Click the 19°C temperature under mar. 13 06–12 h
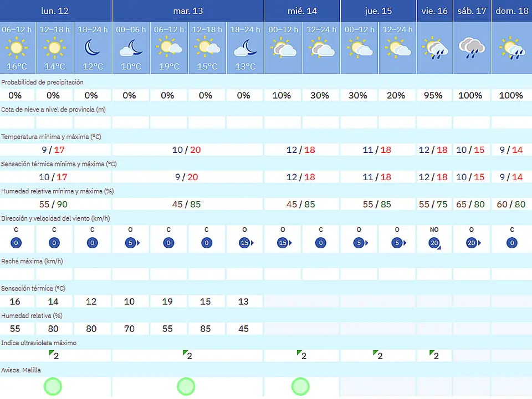This screenshot has height=399, width=532. (x=169, y=66)
